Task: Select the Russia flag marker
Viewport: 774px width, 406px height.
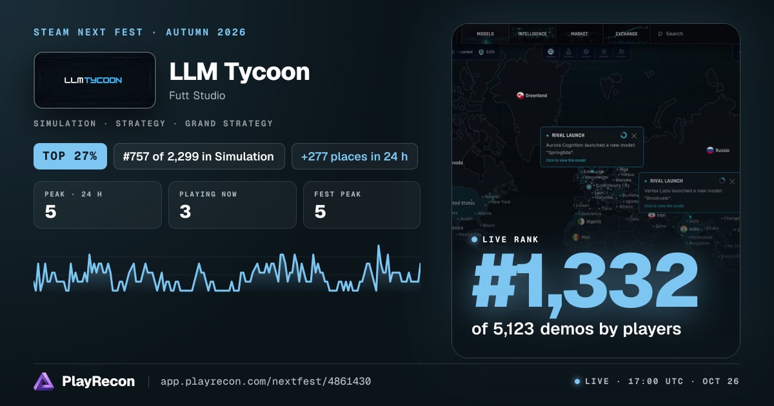Action: (710, 150)
